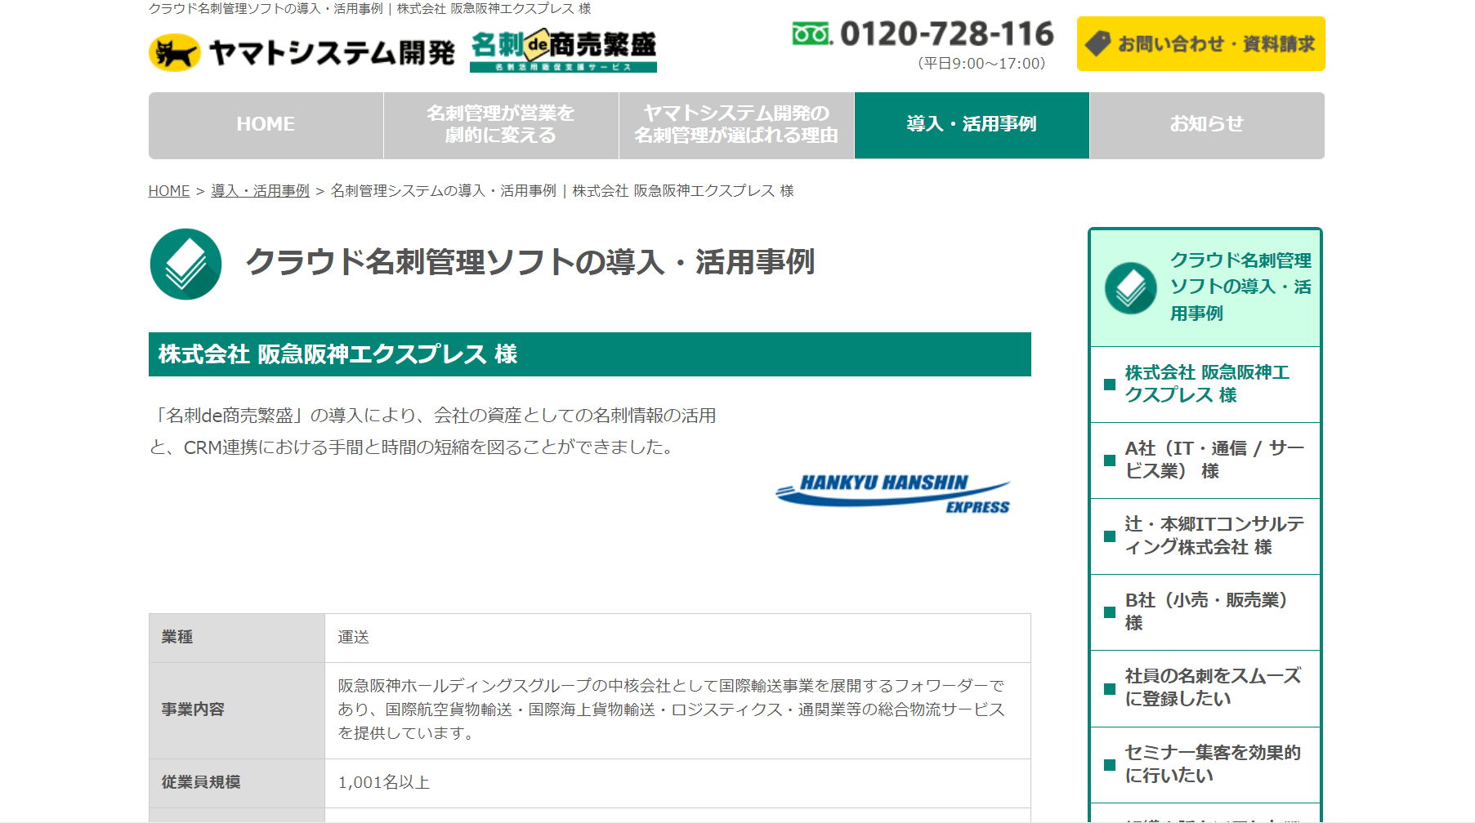Select the 導入・活用事例 navigation tab

coord(972,125)
